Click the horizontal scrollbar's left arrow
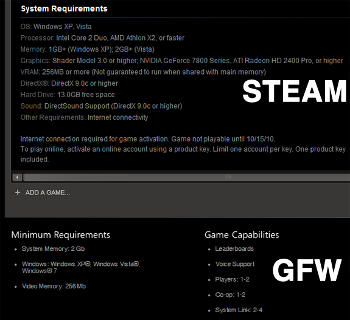Viewport: 350px width, 320px height. click(17, 177)
